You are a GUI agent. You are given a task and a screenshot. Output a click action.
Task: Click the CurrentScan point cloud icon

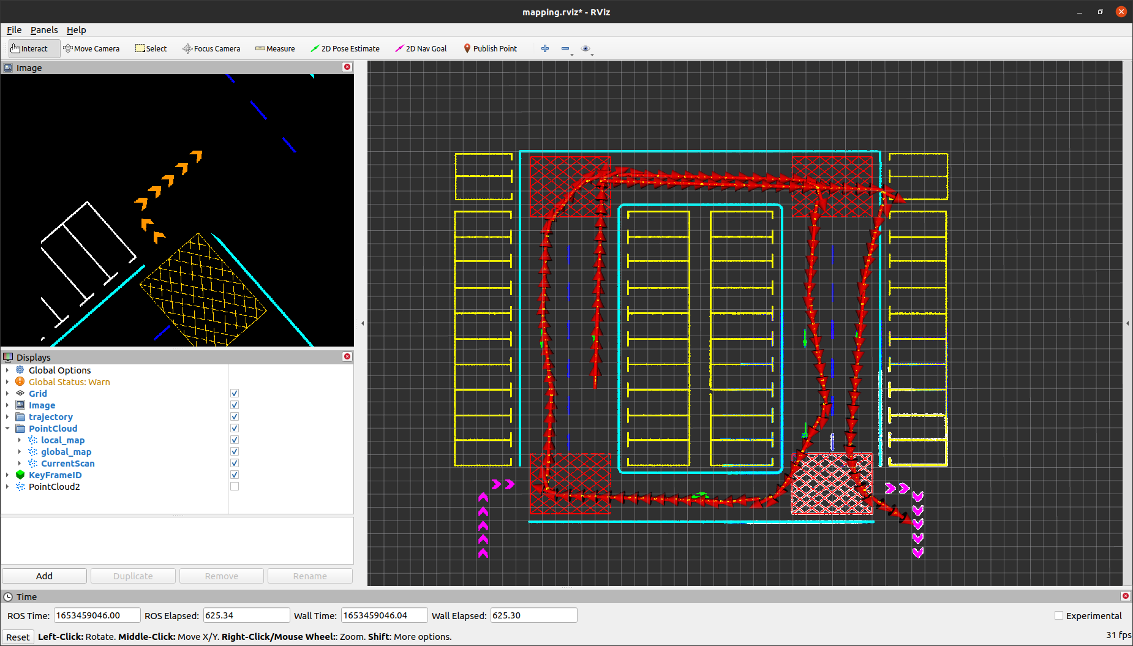pyautogui.click(x=32, y=463)
